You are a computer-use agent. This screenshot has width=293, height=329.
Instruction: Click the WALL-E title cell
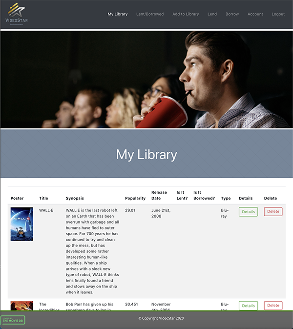(x=46, y=210)
